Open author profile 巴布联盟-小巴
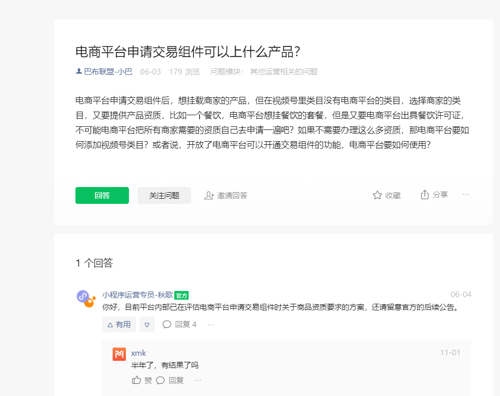The height and width of the screenshot is (396, 500). [108, 72]
